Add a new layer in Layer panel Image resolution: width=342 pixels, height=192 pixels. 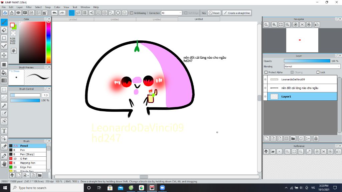pos(267,138)
